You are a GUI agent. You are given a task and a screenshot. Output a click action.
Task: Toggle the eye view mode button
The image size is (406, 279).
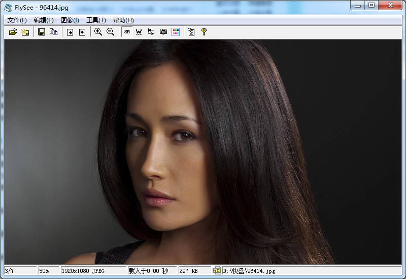(127, 32)
